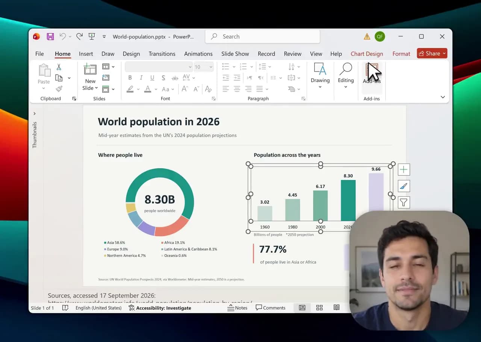This screenshot has height=342, width=481.
Task: Click the Slide Sorter view icon
Action: coord(319,307)
